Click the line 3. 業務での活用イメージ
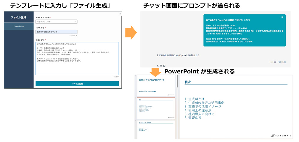 click(203, 107)
